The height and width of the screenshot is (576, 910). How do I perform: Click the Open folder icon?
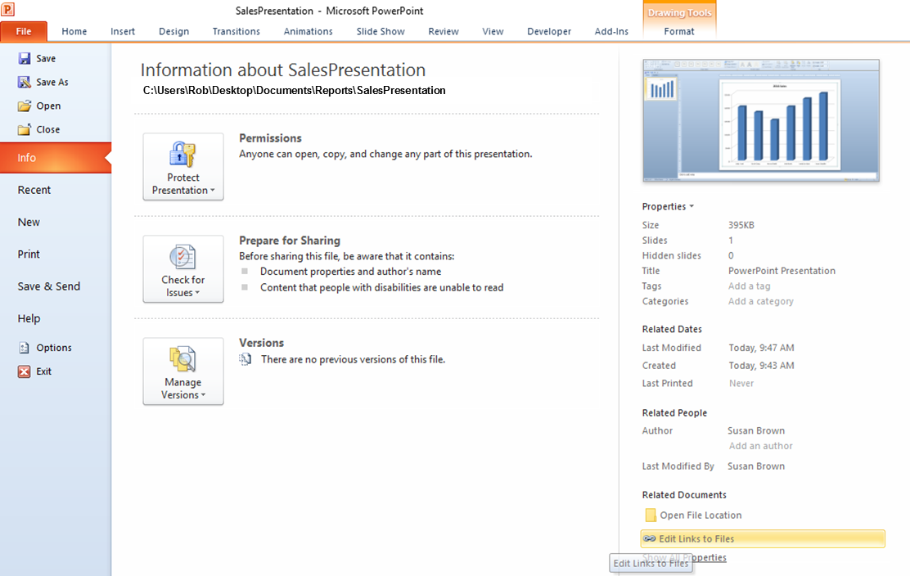pos(24,106)
